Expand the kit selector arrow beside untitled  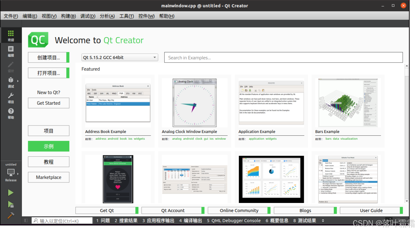coord(18,174)
